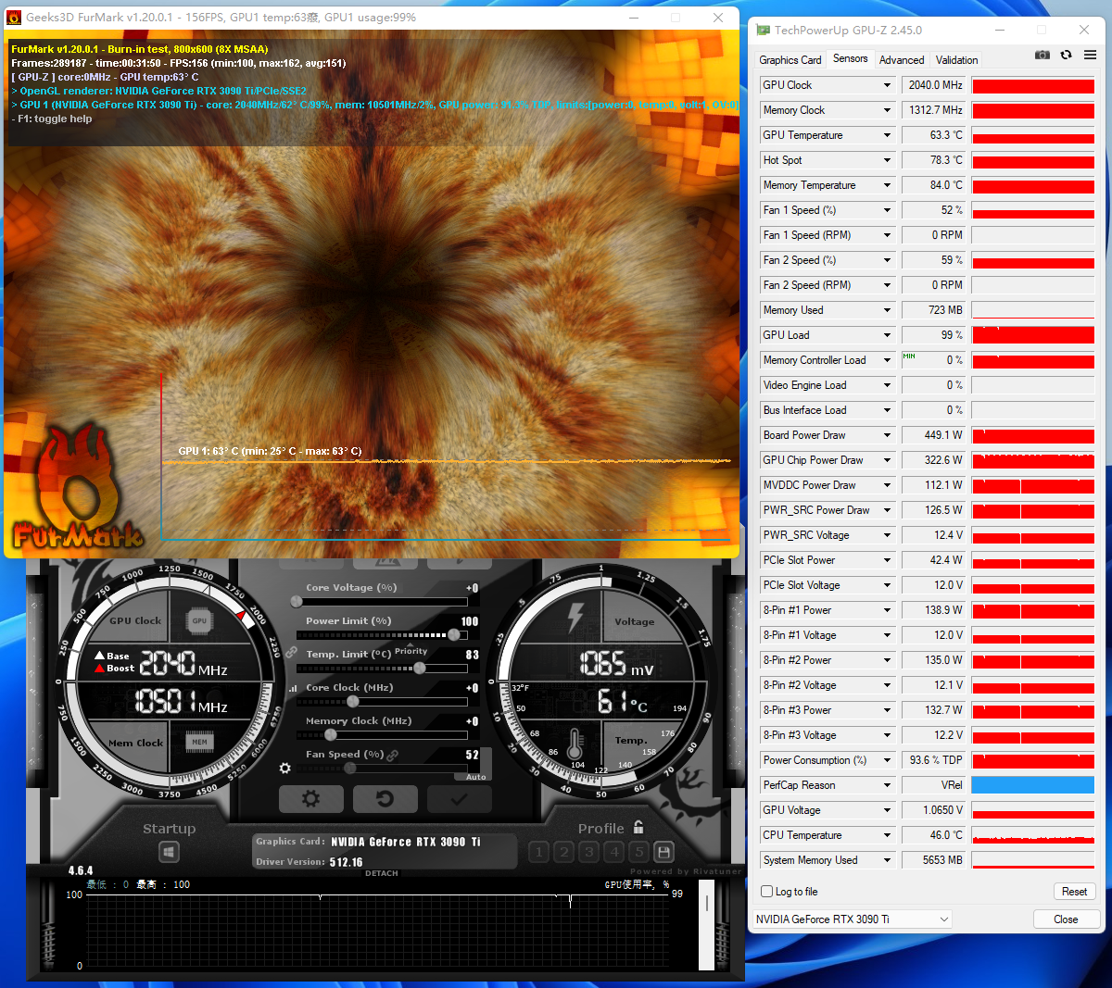Click the Power Consumption value 93.6 % TDP

coord(934,760)
